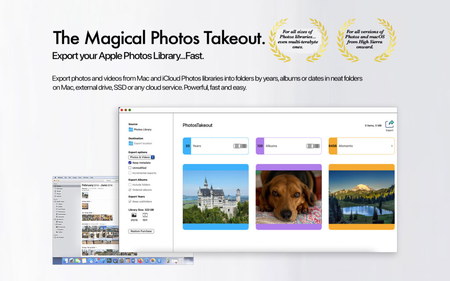The height and width of the screenshot is (281, 450).
Task: Enable Include folders checkbox
Action: point(130,185)
